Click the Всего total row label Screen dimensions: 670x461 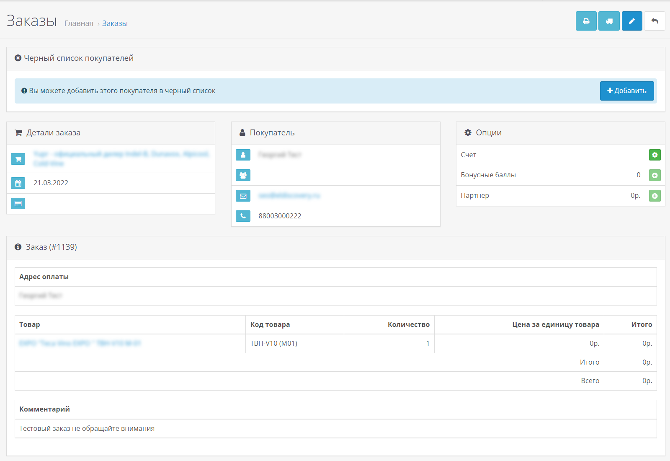(590, 381)
